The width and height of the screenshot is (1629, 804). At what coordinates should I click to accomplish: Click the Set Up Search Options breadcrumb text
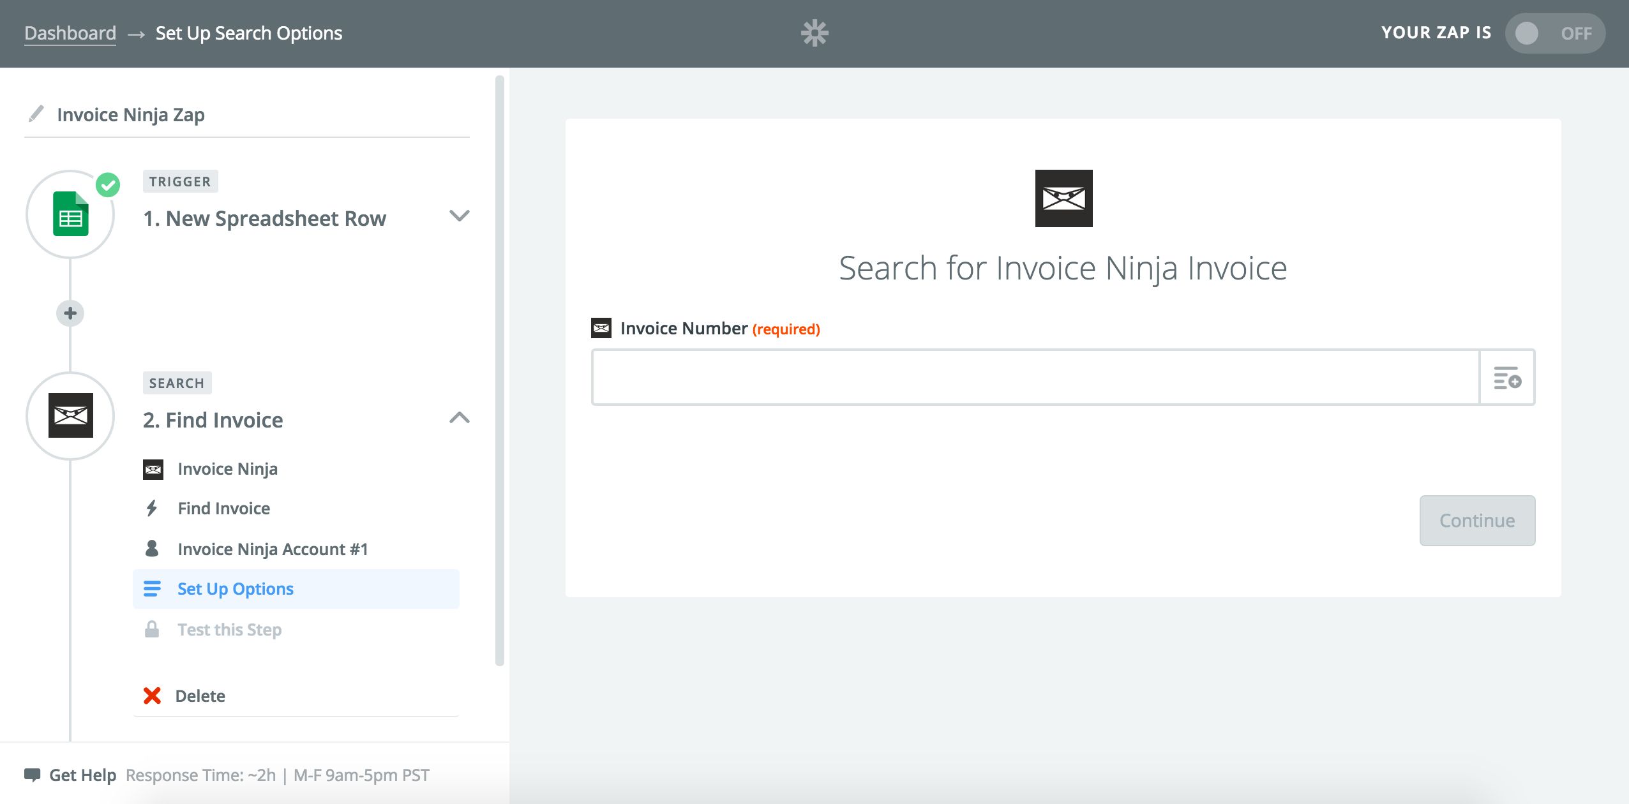click(249, 33)
